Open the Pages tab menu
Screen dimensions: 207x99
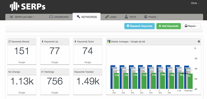click(151, 17)
